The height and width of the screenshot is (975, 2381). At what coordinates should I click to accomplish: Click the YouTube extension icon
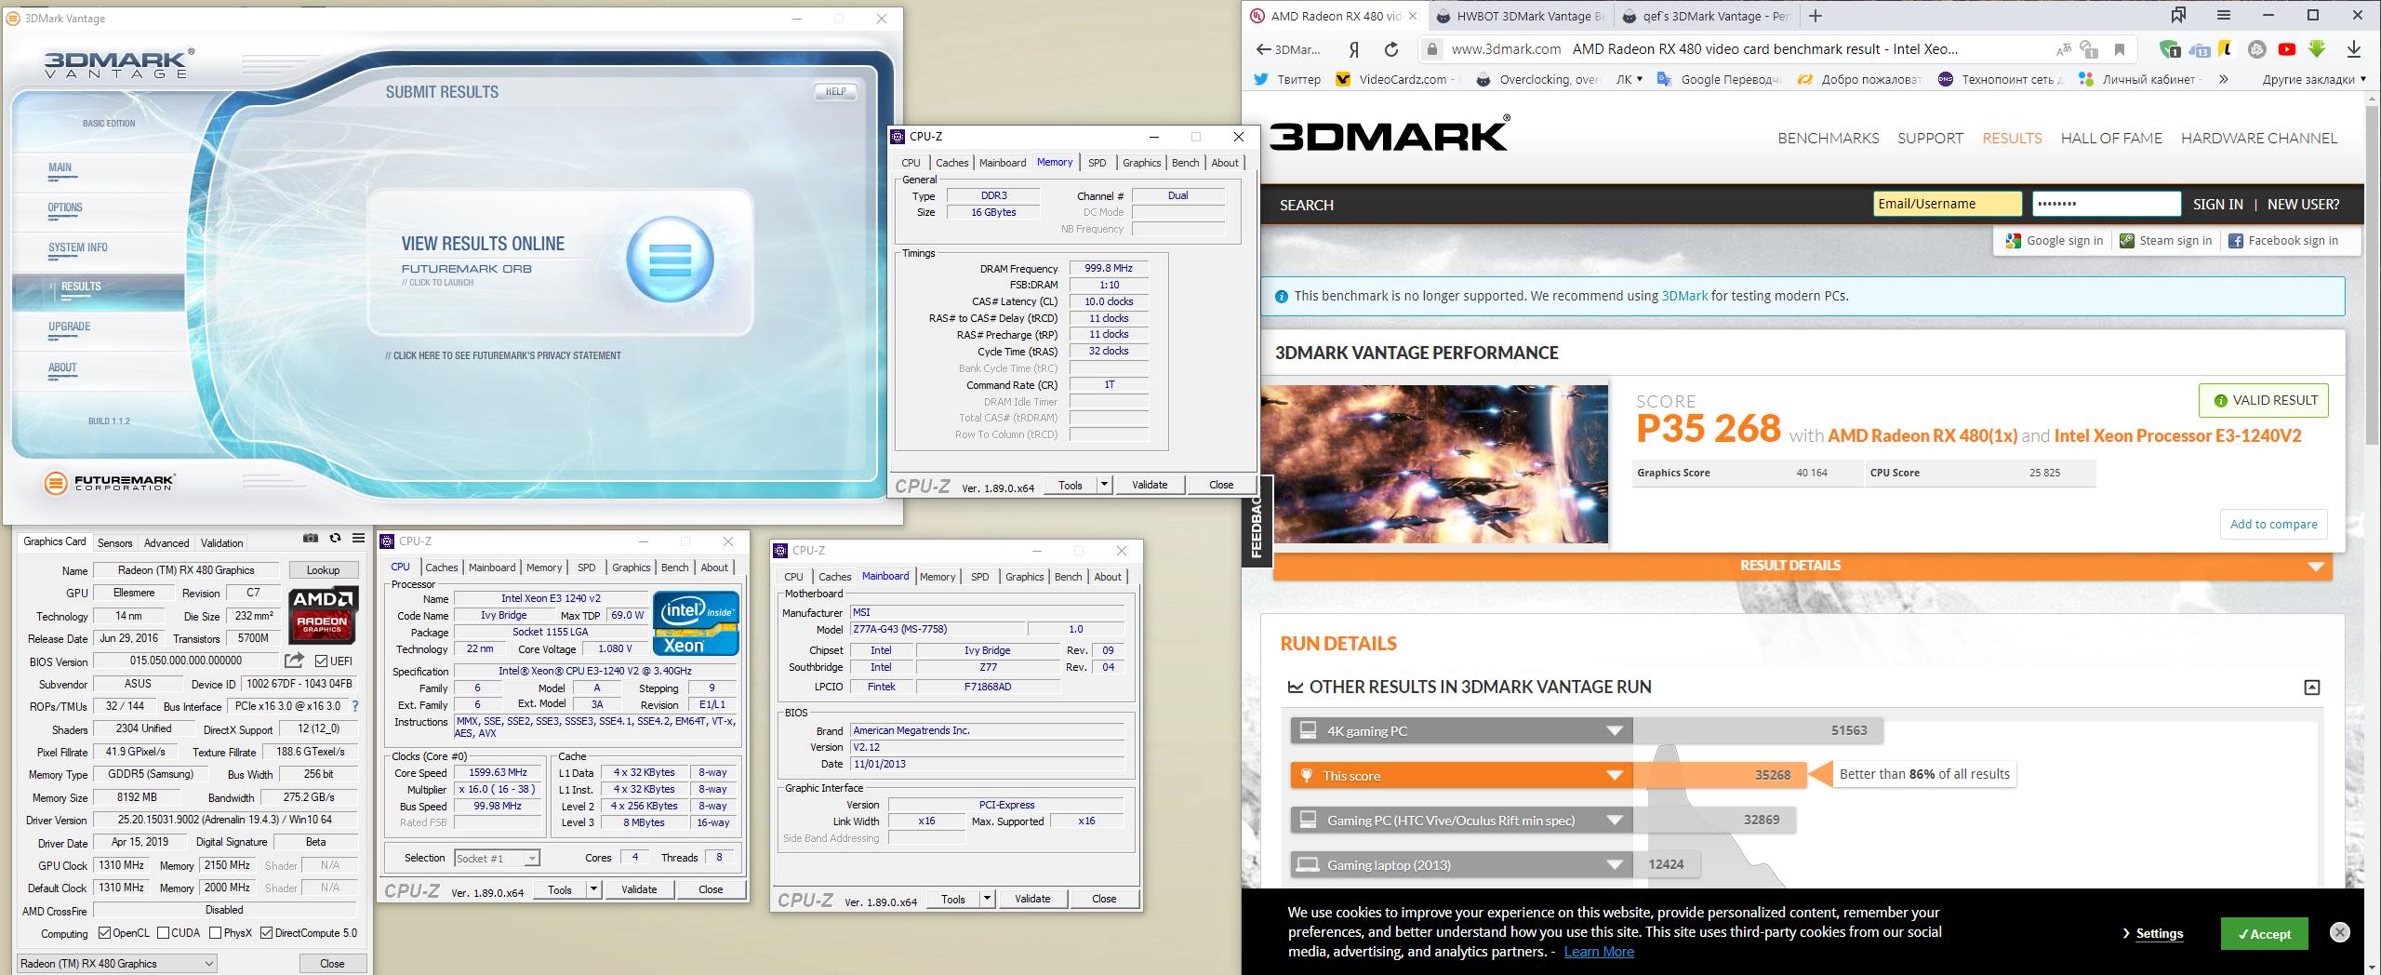pyautogui.click(x=2287, y=49)
